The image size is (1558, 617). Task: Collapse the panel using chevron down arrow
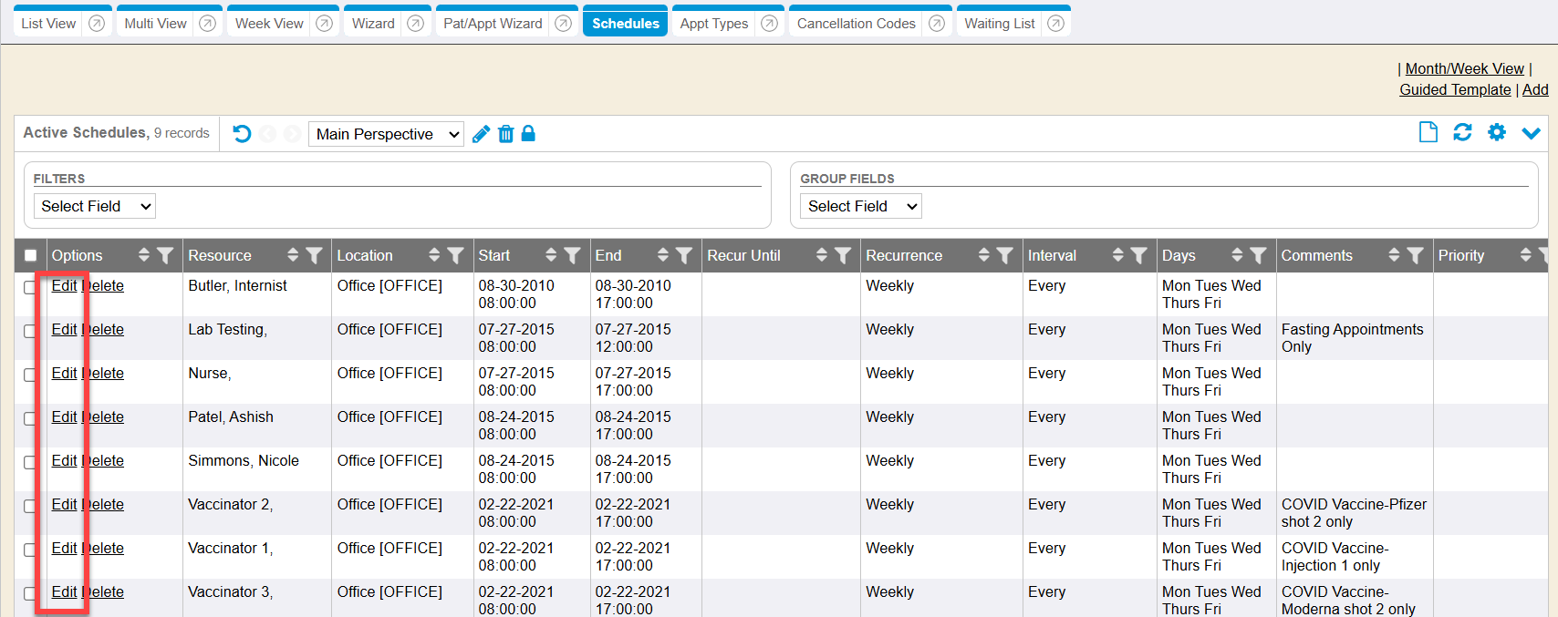pos(1531,133)
